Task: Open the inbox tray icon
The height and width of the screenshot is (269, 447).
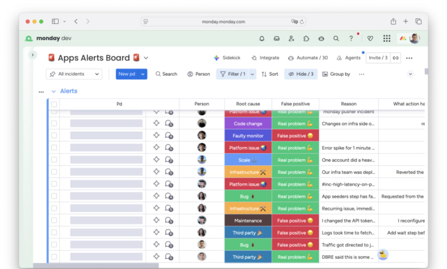Action: click(276, 38)
